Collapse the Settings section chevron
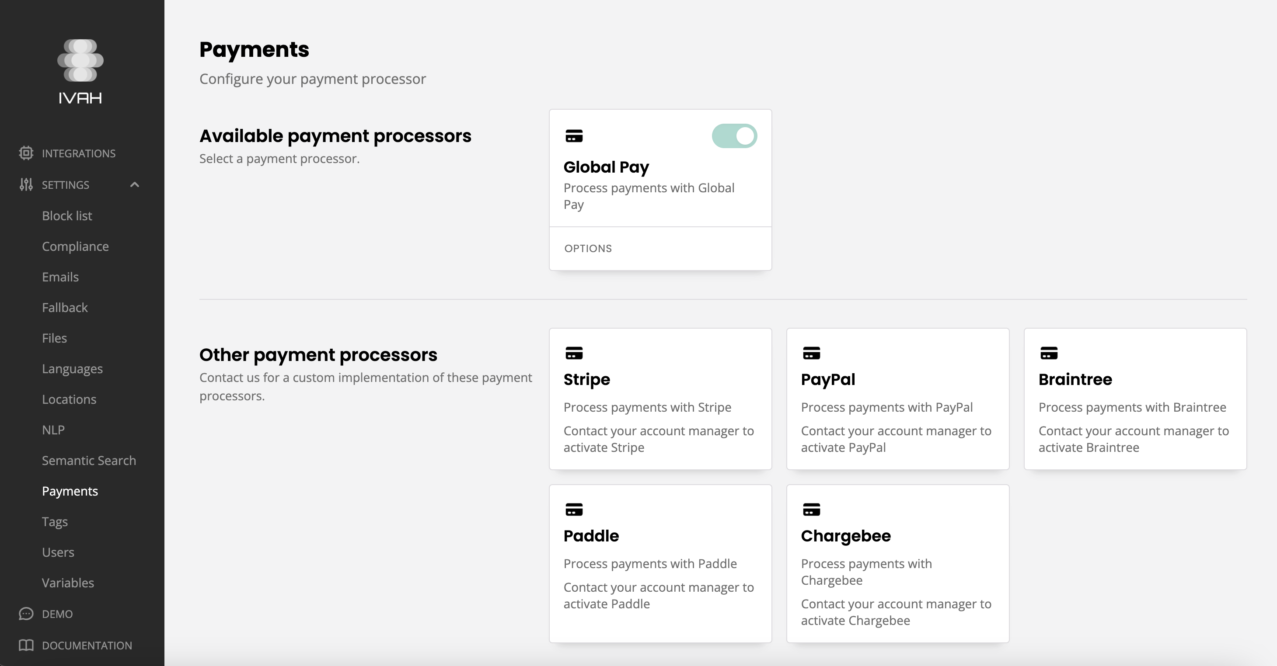 click(x=134, y=184)
